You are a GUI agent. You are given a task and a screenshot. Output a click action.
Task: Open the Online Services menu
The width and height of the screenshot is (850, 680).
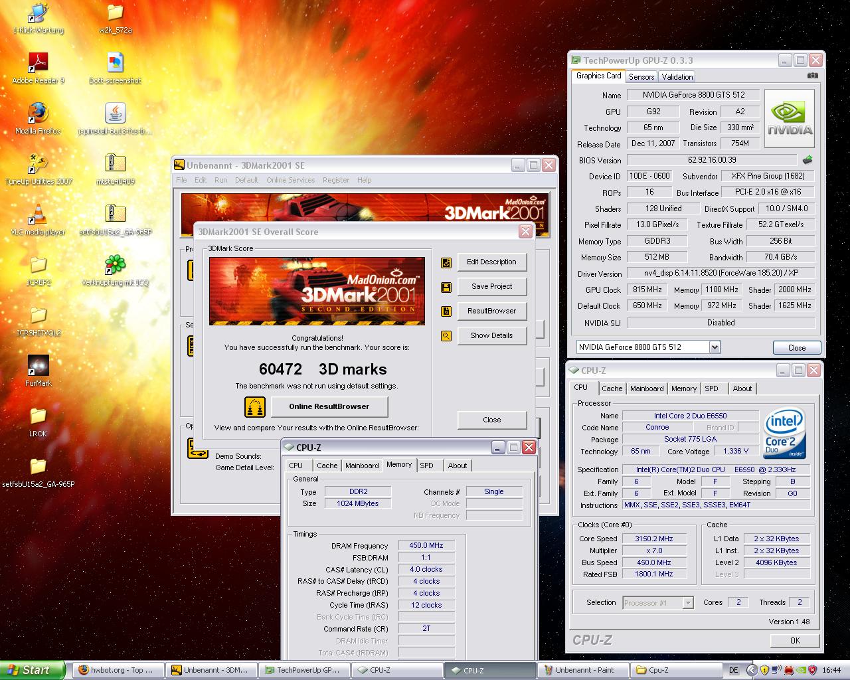(291, 180)
